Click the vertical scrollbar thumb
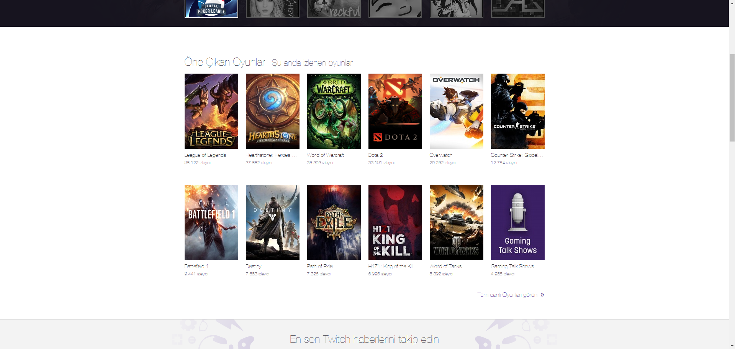The width and height of the screenshot is (735, 349). pyautogui.click(x=732, y=98)
